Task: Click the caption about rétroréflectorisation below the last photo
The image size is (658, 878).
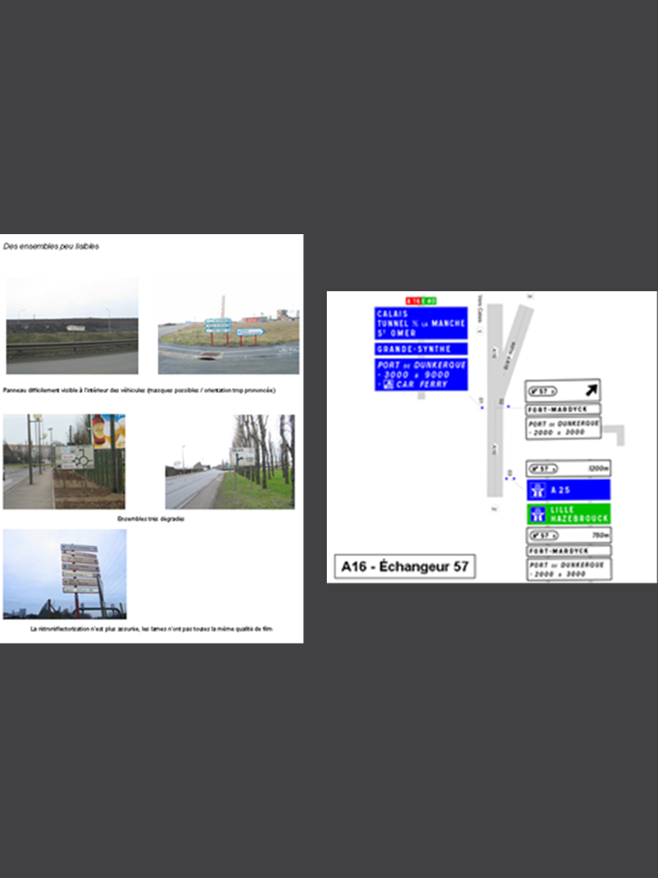Action: click(150, 629)
